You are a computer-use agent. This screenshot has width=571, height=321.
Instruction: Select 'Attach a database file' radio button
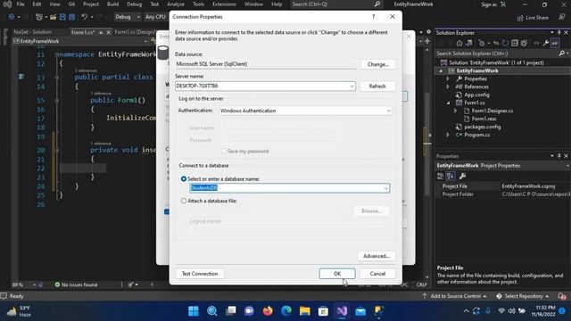(x=184, y=201)
